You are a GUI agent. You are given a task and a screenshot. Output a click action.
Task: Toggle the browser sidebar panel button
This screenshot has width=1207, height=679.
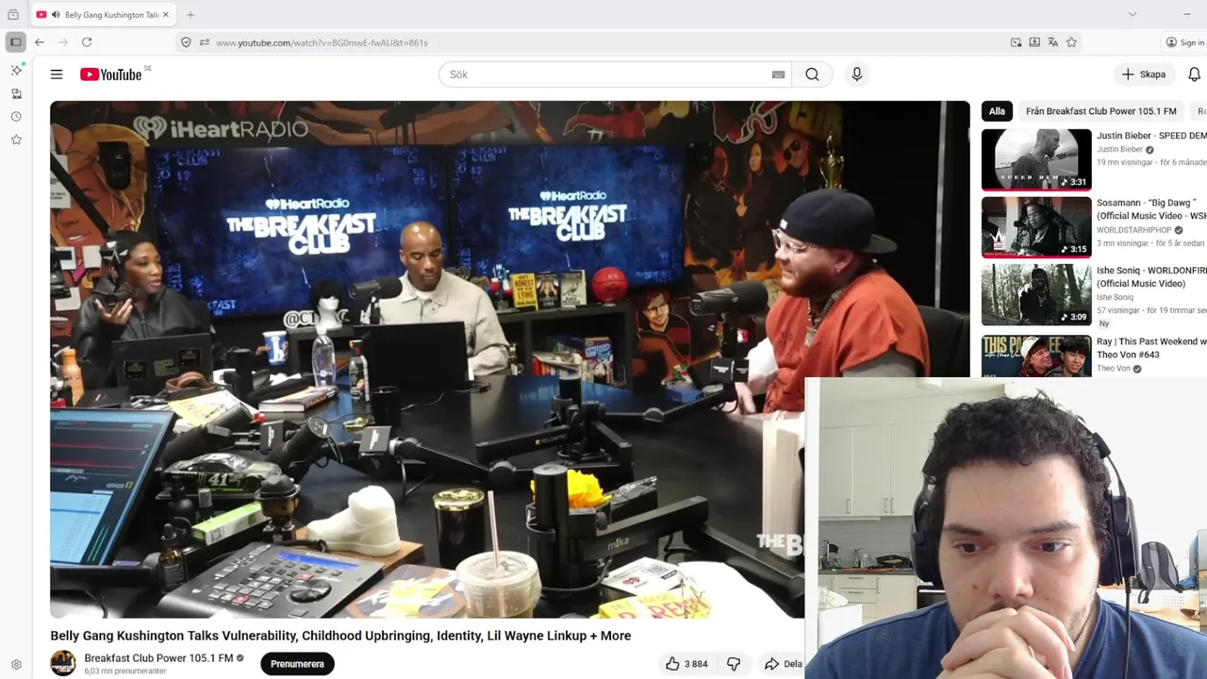point(16,42)
